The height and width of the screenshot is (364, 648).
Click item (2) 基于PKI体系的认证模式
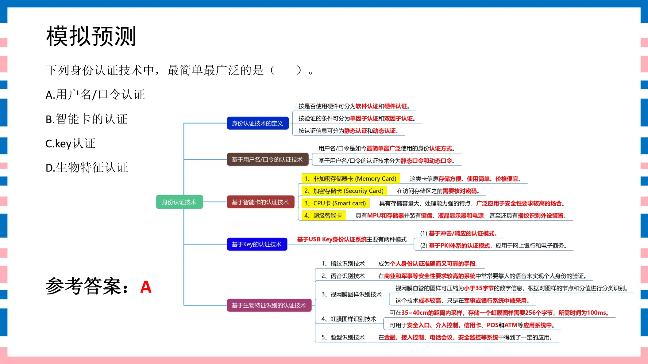point(493,246)
